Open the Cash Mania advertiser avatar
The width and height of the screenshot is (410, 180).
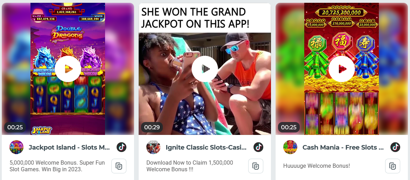tap(290, 147)
